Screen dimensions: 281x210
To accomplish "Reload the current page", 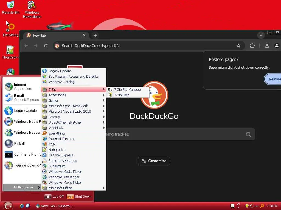I will [x=46, y=46].
